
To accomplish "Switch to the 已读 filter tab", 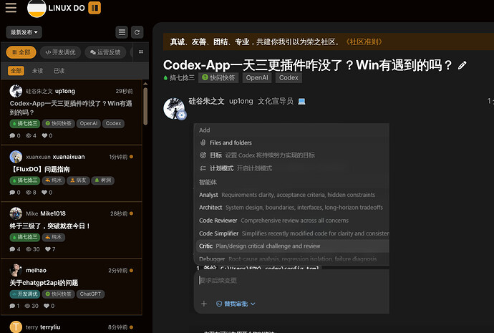I will click(59, 71).
